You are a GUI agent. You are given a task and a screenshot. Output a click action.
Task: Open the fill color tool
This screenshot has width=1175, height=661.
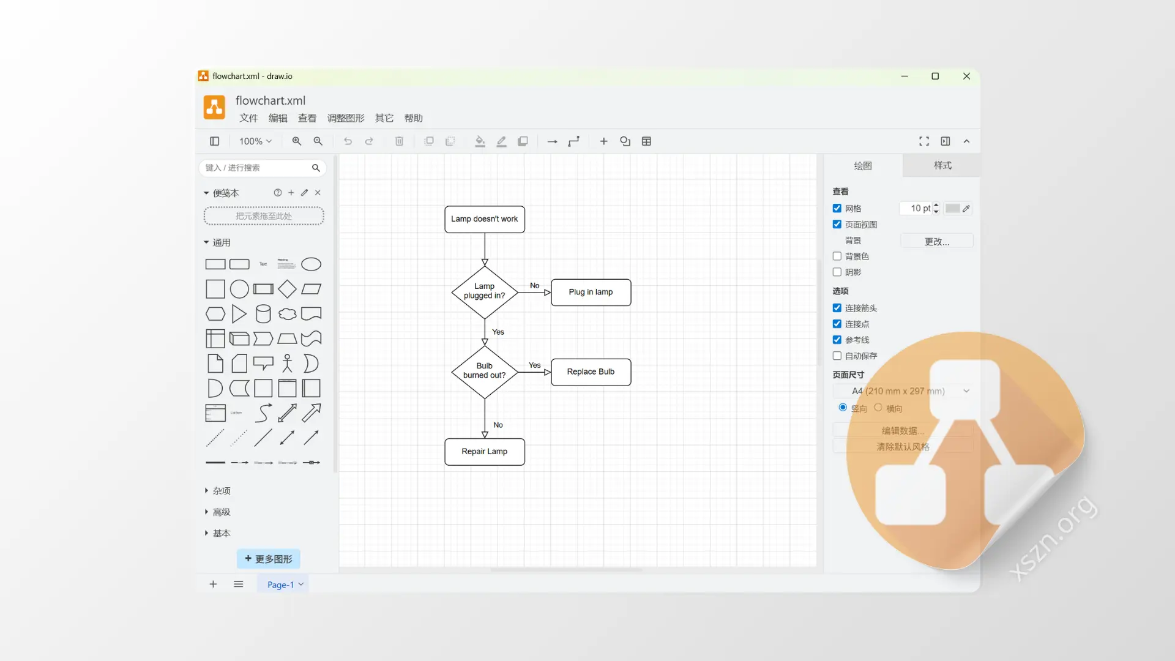pyautogui.click(x=480, y=141)
